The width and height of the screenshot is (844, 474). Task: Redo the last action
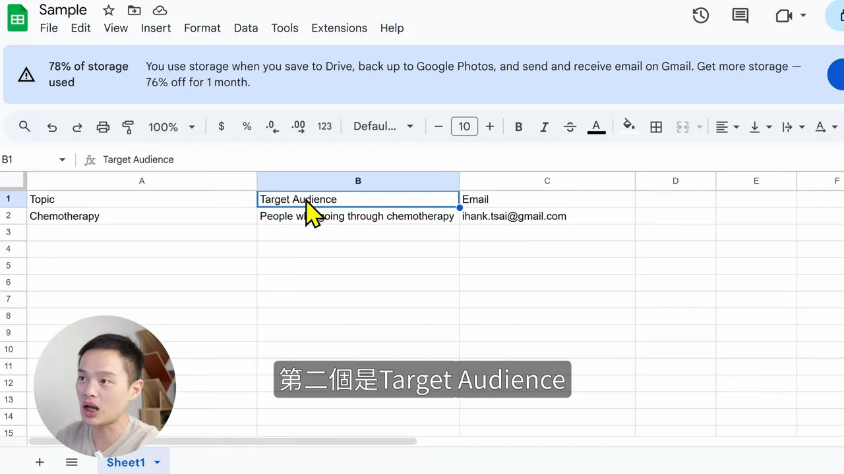point(77,127)
